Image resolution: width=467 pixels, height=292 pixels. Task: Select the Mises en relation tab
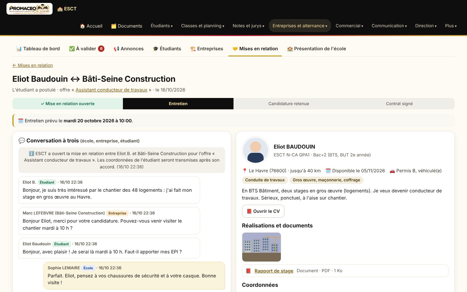pyautogui.click(x=255, y=49)
